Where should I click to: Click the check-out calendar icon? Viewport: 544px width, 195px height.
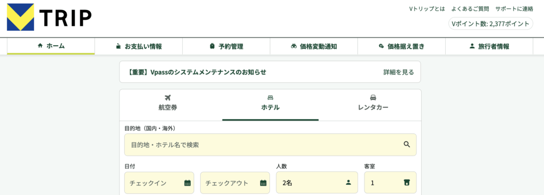coord(263,183)
